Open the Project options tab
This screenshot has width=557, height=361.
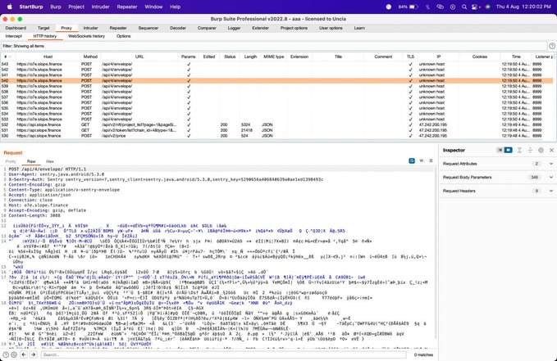coord(294,28)
